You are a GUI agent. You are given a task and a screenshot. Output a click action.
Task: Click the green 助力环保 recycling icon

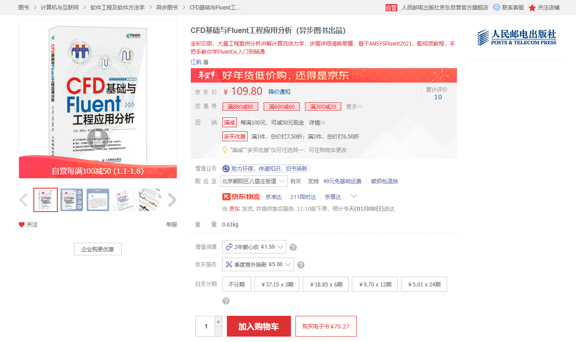226,168
